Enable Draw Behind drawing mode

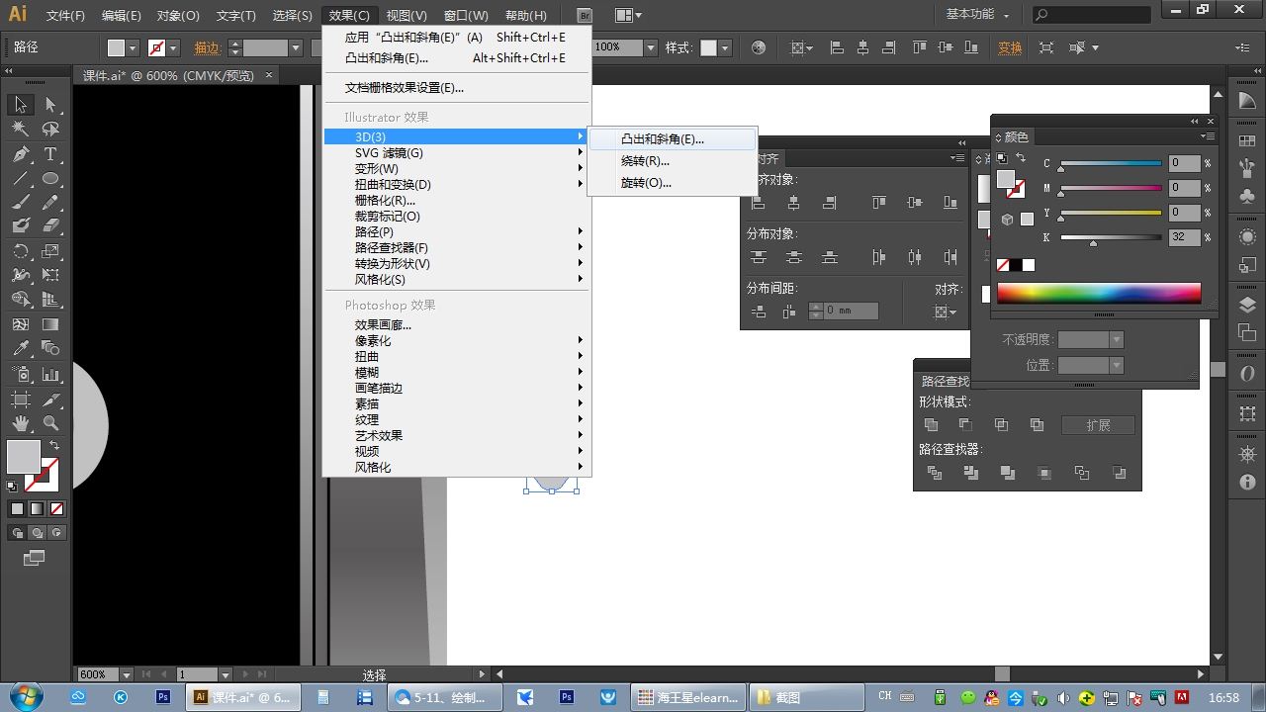[37, 533]
